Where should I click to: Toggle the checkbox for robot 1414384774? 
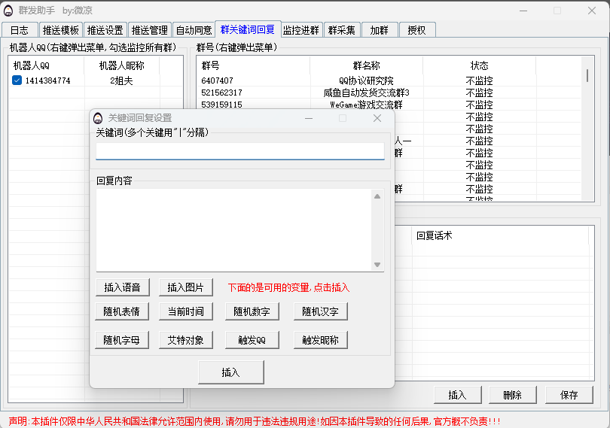point(17,80)
